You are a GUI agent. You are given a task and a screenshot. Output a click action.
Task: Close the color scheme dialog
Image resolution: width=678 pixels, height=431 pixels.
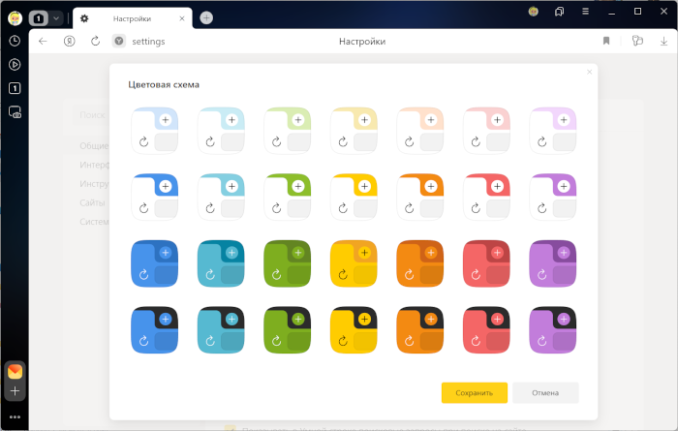coord(589,72)
